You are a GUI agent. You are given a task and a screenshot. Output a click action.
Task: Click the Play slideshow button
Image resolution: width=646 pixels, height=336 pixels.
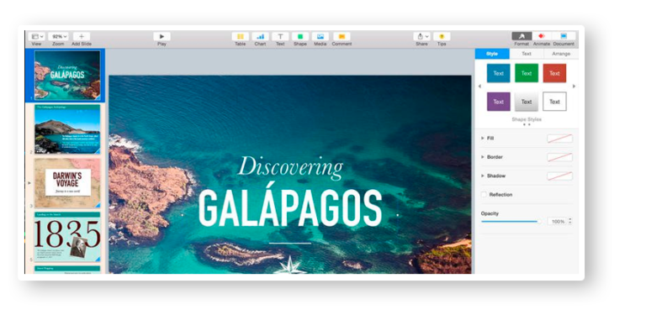[161, 36]
